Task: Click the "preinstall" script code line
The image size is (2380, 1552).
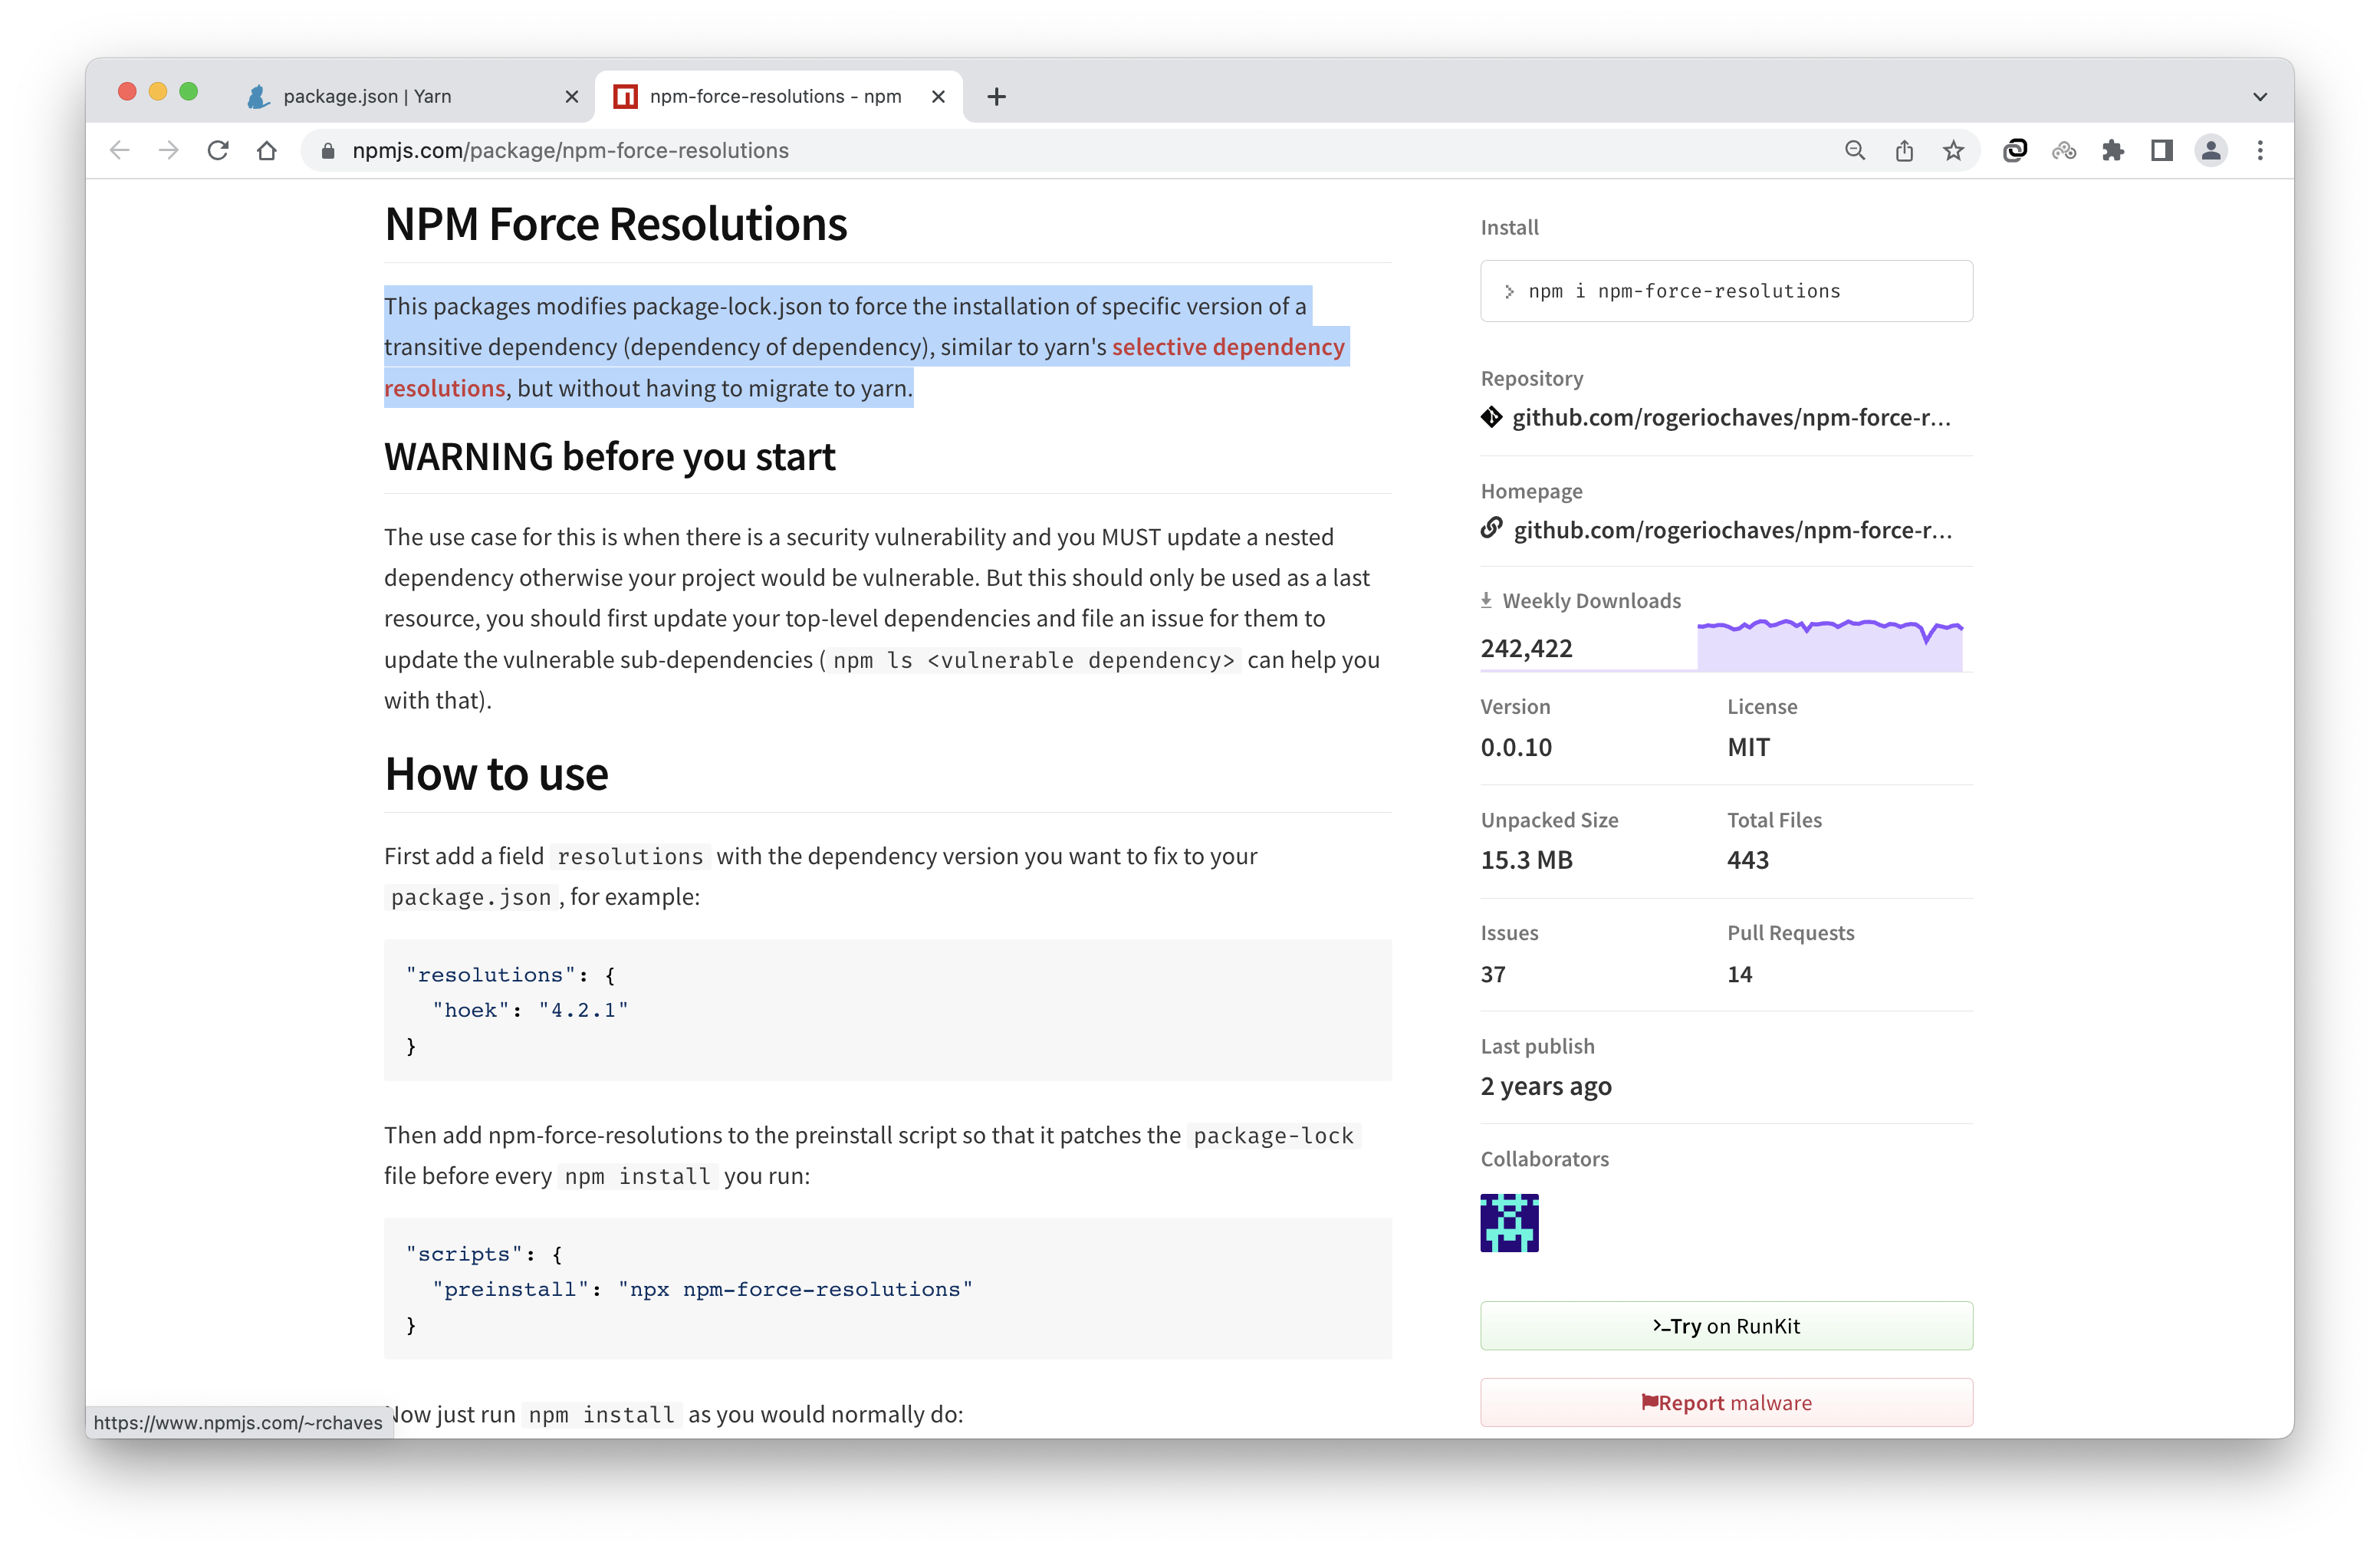Action: click(702, 1289)
